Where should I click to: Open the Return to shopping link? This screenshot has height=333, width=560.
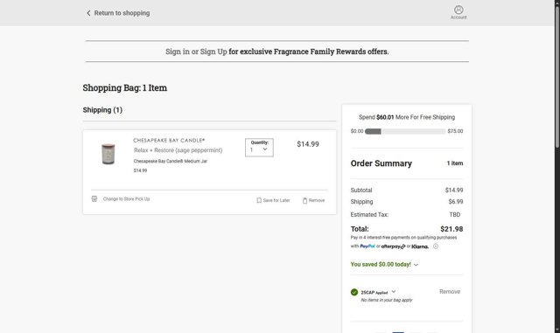click(x=122, y=13)
